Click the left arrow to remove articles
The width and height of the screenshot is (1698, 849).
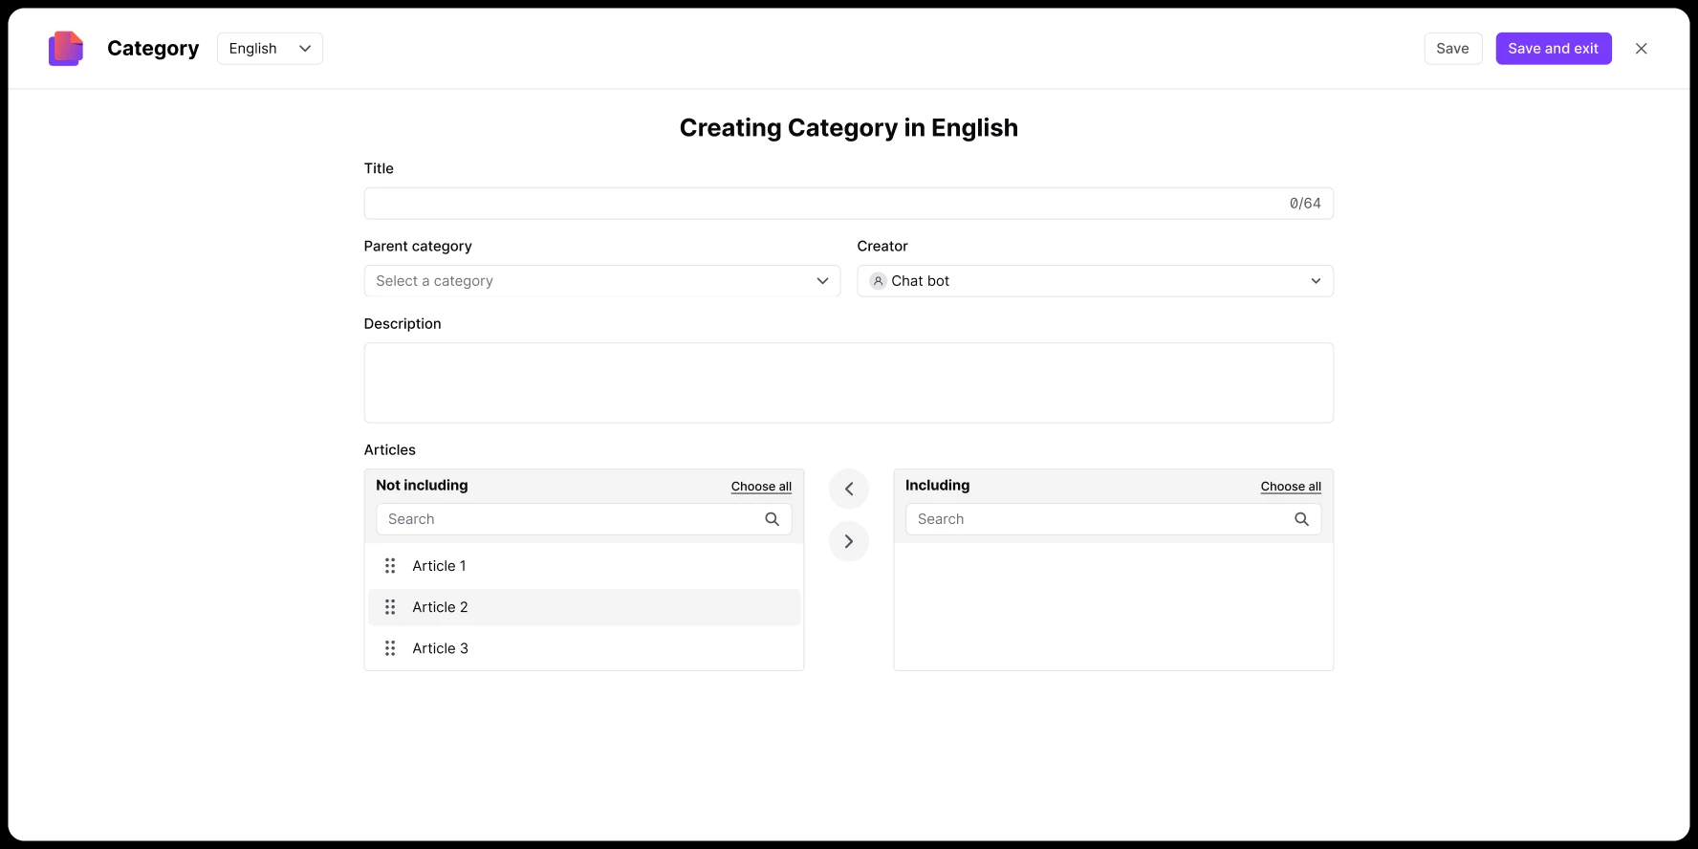[849, 489]
